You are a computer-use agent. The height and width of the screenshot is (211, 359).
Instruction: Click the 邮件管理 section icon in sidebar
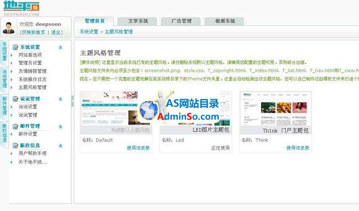[x=15, y=126]
